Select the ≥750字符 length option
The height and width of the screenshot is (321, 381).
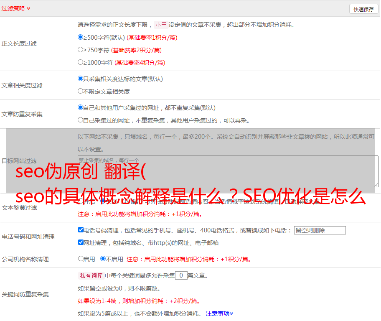coord(81,50)
